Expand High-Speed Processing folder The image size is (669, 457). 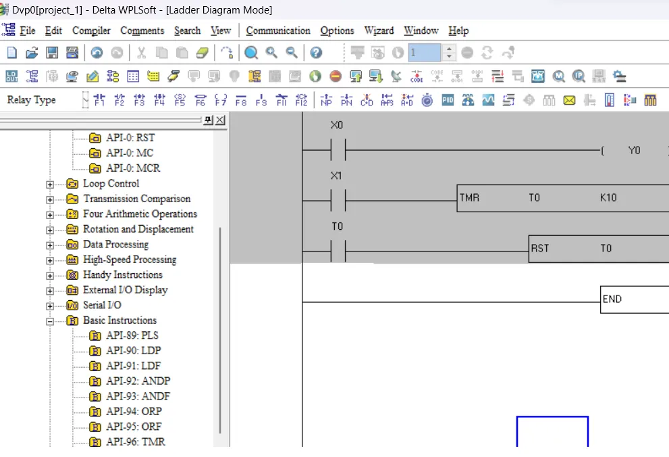click(x=50, y=260)
